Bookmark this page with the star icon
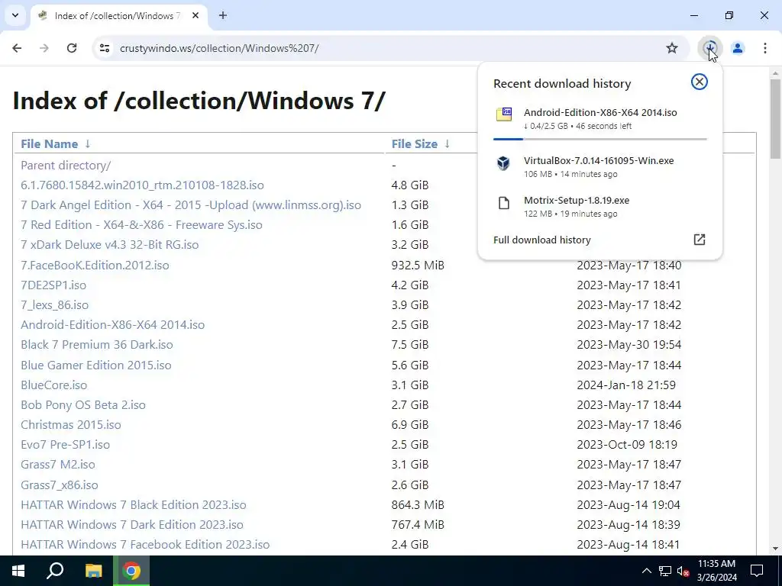Viewport: 782px width, 586px height. point(672,48)
